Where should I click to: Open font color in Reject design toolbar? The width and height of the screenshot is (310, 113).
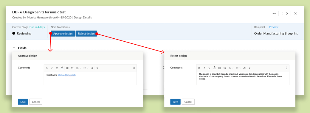click(214, 68)
